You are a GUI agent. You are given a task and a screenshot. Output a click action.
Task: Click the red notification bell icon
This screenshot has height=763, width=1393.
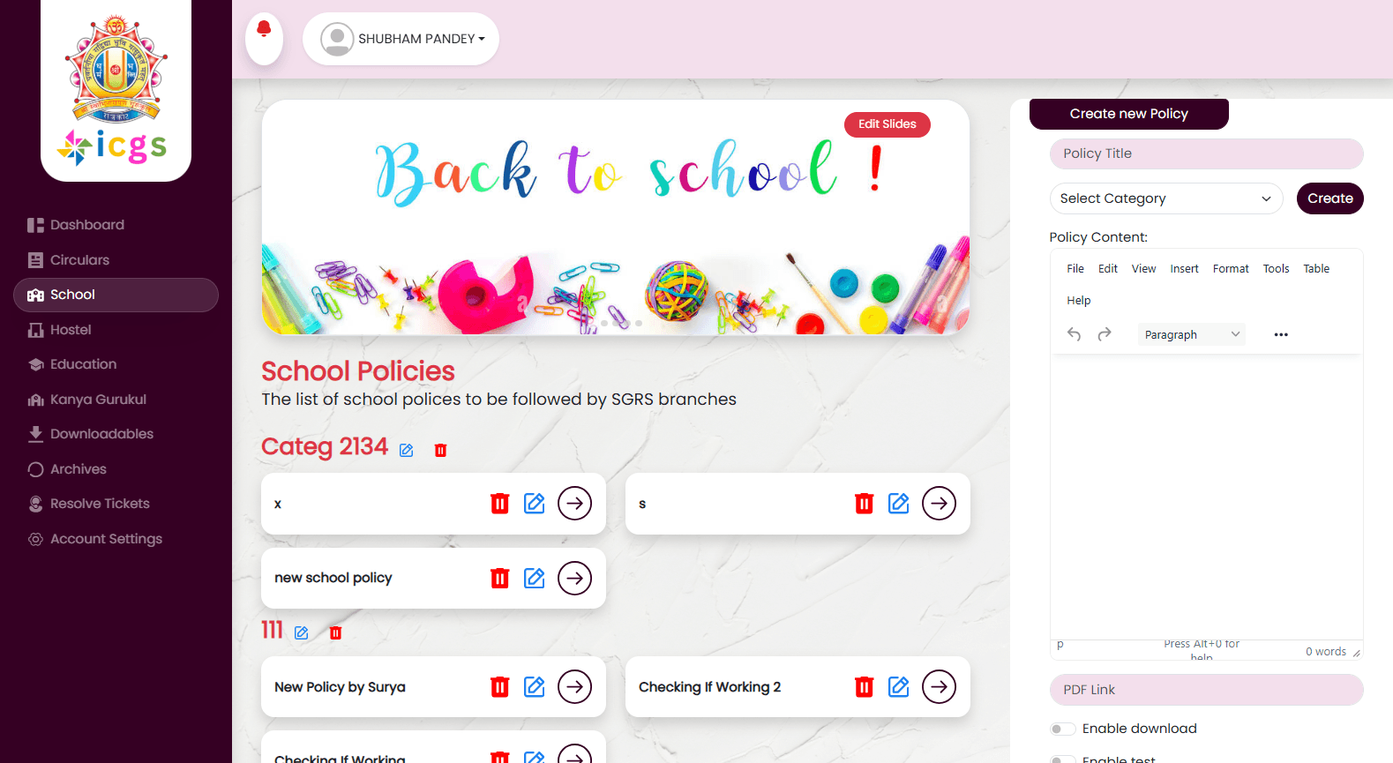click(x=264, y=30)
